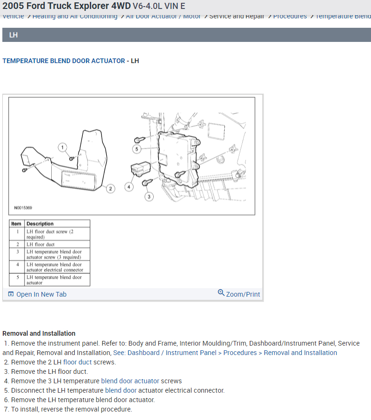Click diagram callout number 4
The width and height of the screenshot is (371, 420).
[x=129, y=187]
